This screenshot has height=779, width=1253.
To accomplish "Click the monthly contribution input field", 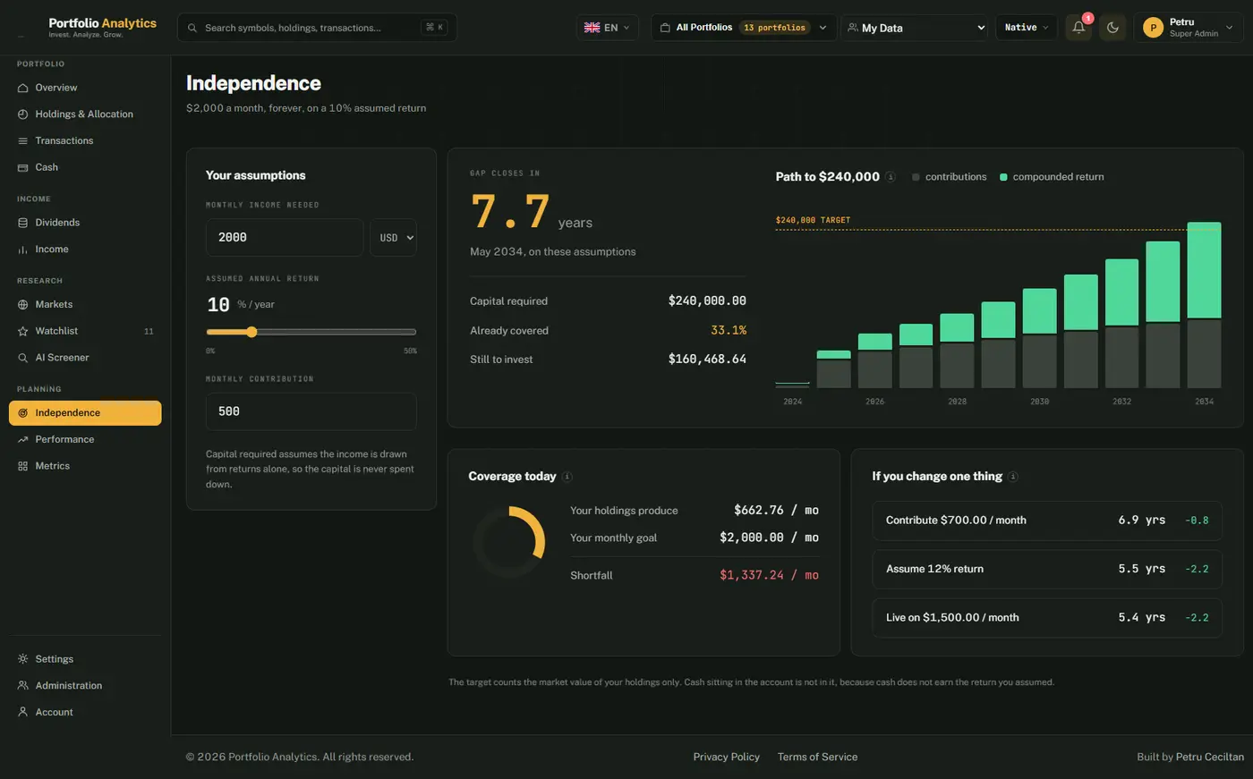I will (x=311, y=411).
